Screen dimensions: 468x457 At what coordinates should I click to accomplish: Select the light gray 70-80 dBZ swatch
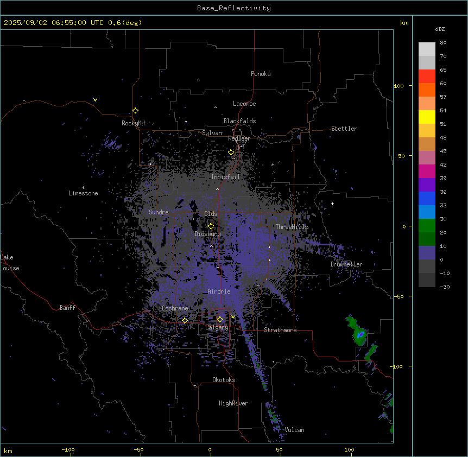point(427,49)
